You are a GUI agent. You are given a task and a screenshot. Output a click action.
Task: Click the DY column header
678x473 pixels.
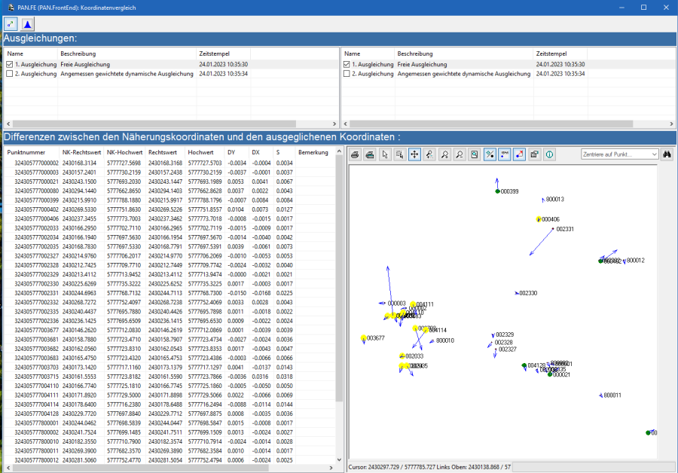[233, 152]
